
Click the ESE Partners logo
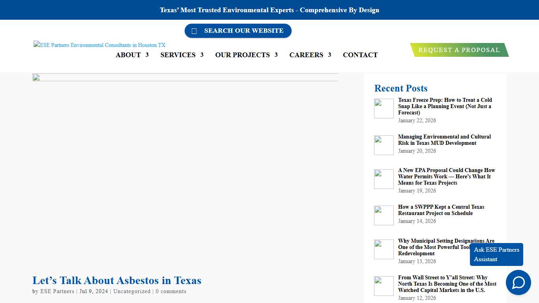click(99, 45)
